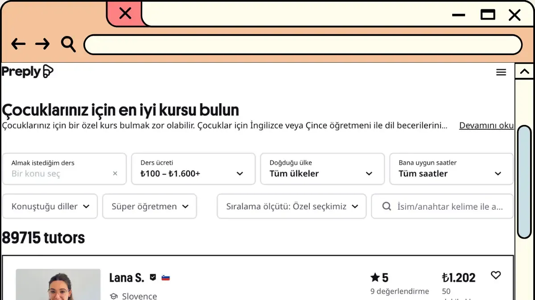Click the 'İsim/anahtar kelime ile a...' search field
This screenshot has height=300, width=535.
click(x=443, y=206)
